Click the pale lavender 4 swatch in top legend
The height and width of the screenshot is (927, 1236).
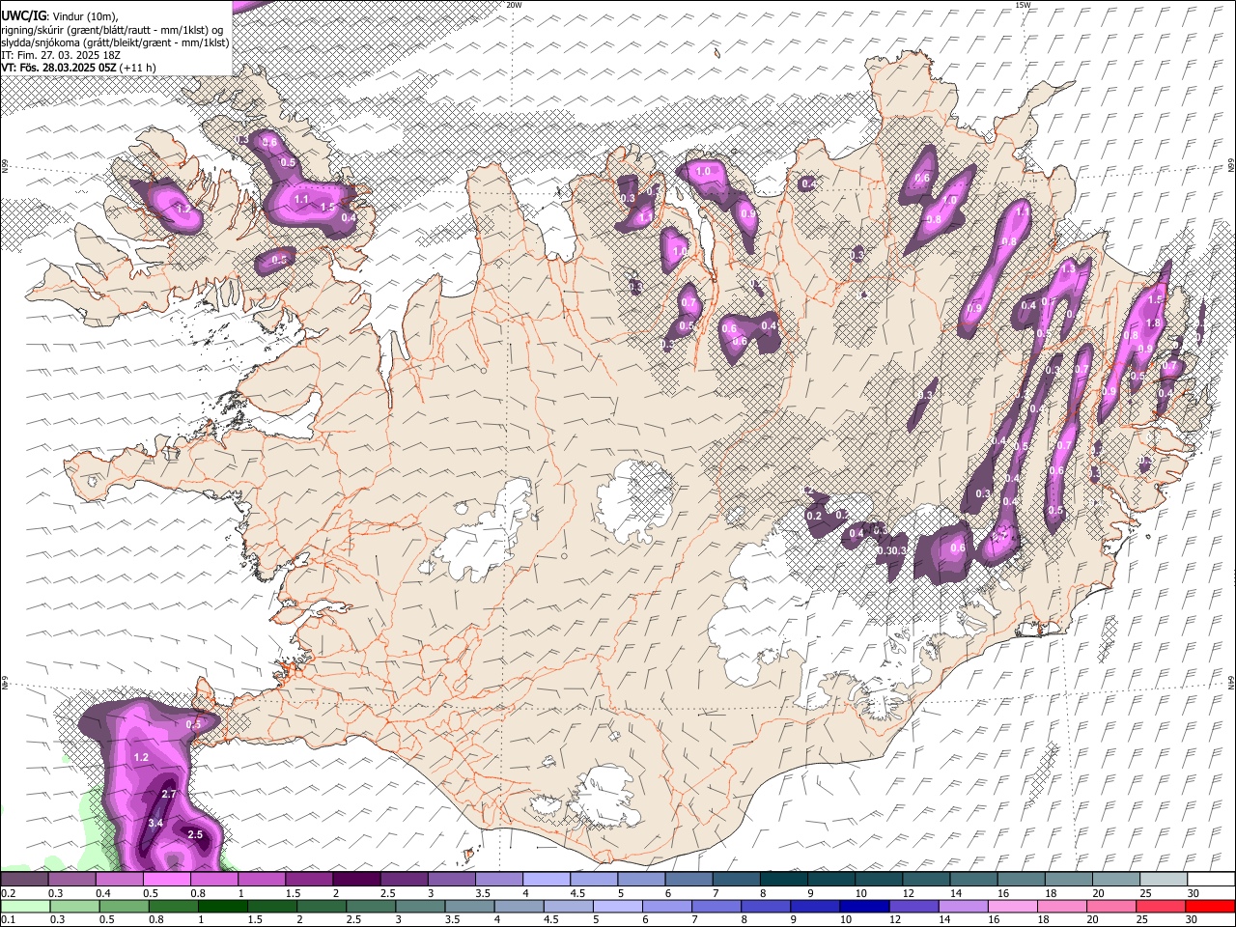(x=546, y=880)
